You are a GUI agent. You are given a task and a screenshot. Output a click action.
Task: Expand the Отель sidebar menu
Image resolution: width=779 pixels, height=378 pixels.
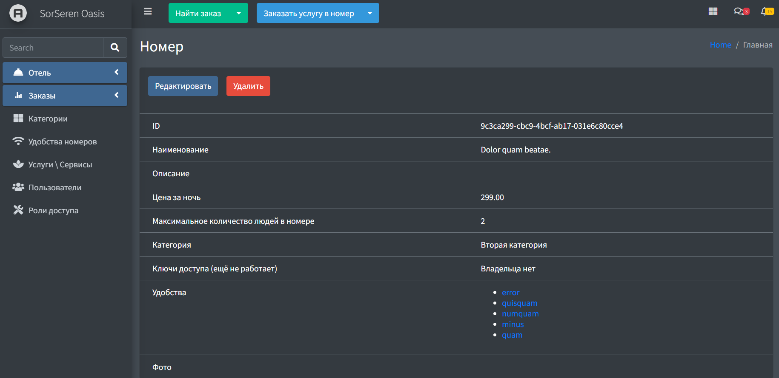tap(65, 73)
